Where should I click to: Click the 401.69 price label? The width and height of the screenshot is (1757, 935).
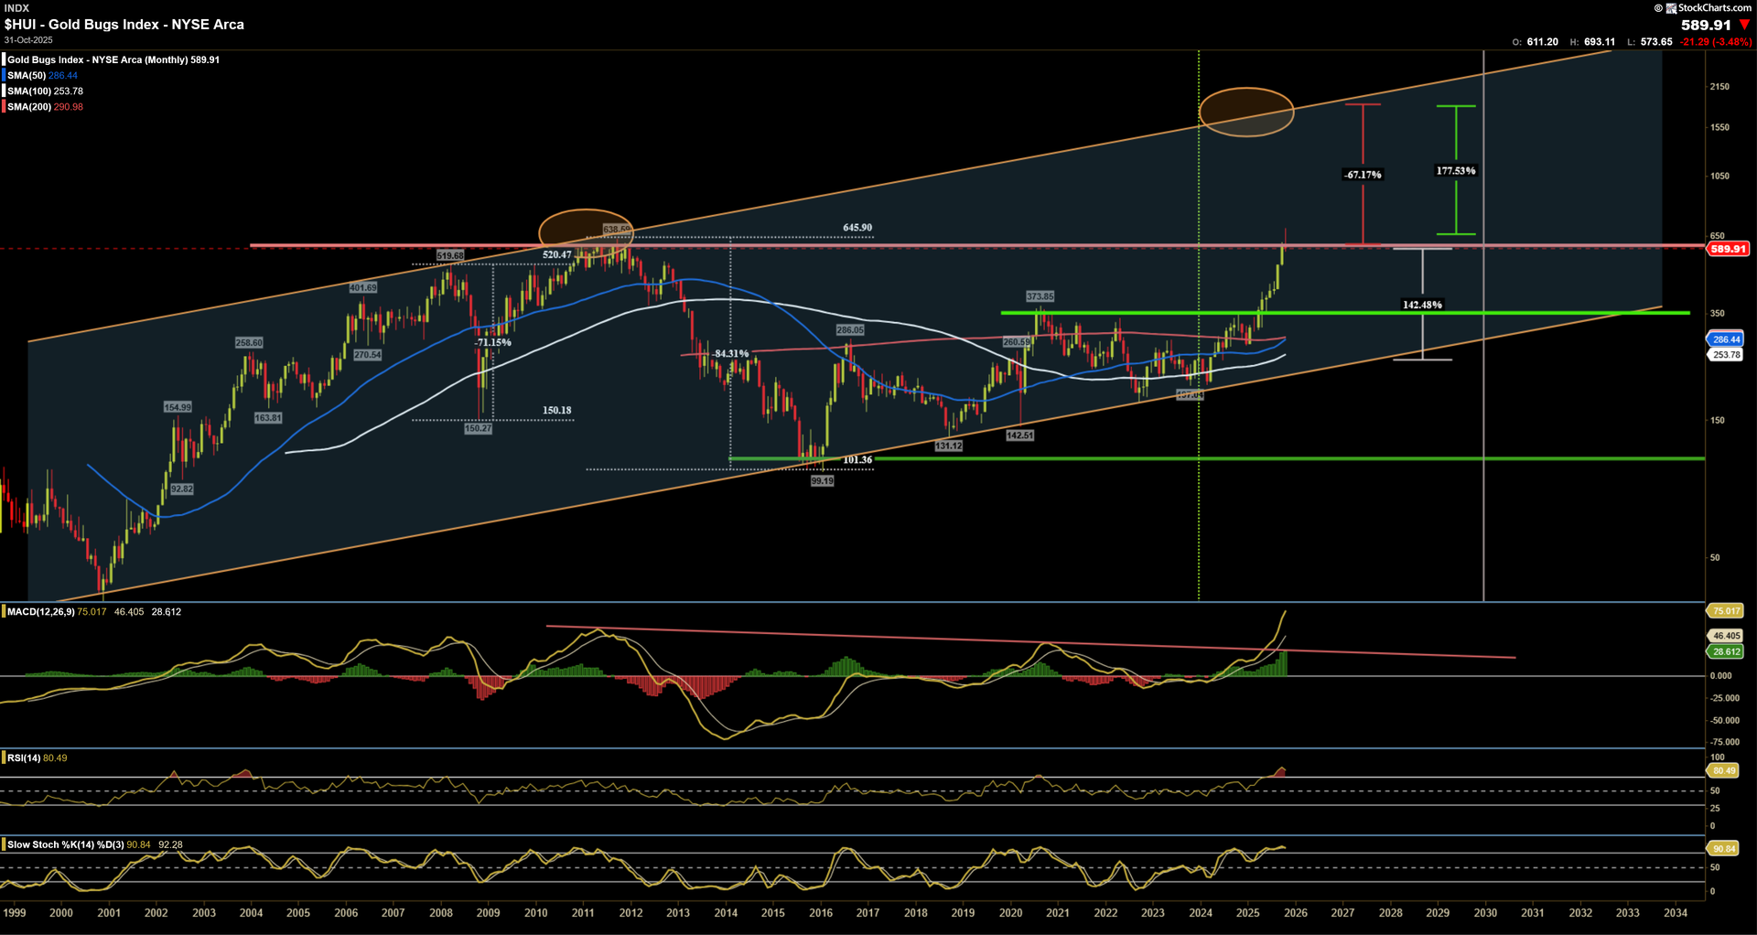[362, 287]
